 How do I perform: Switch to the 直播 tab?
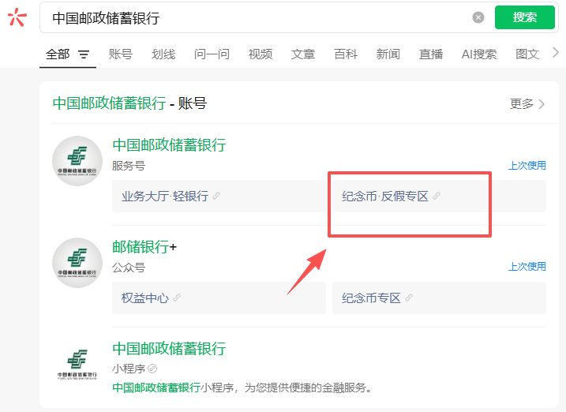(431, 54)
